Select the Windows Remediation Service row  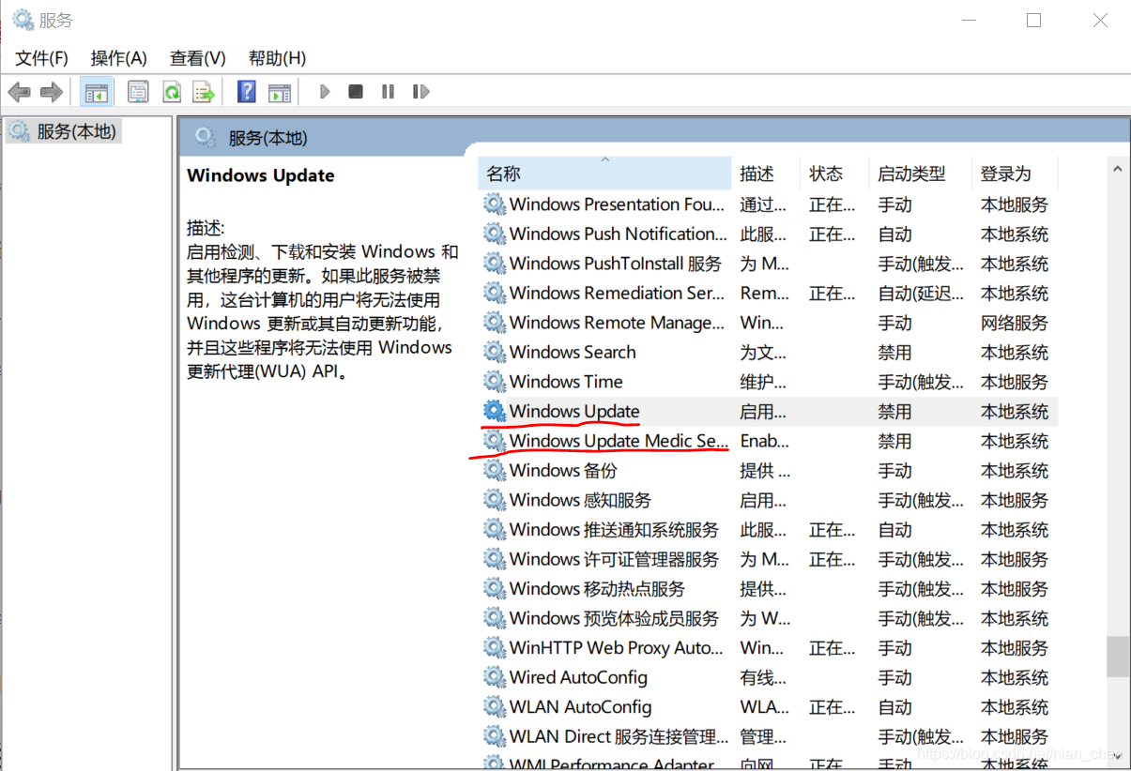tap(769, 293)
